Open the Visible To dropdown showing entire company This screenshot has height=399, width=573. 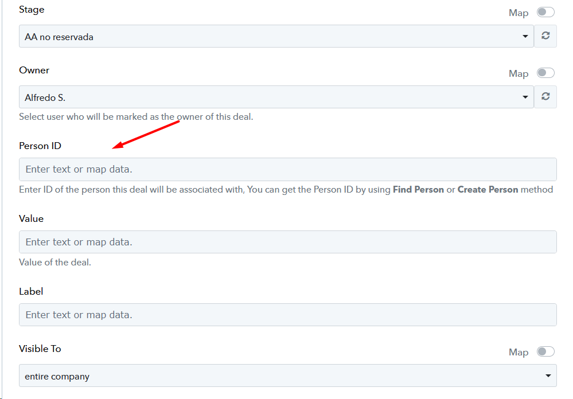[287, 375]
